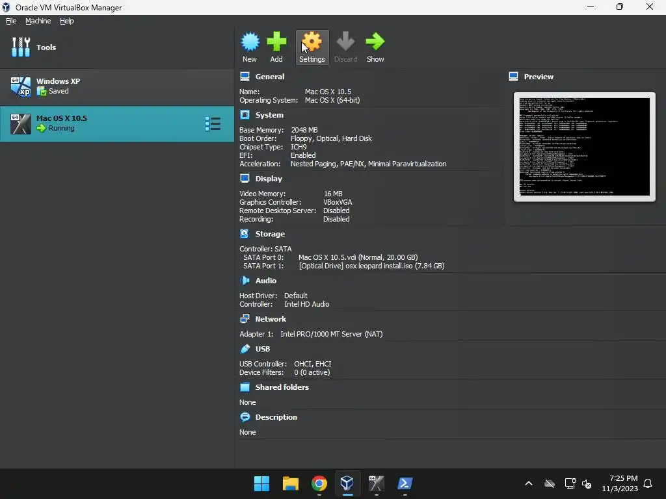Select the Windows XP virtual machine

pos(117,87)
